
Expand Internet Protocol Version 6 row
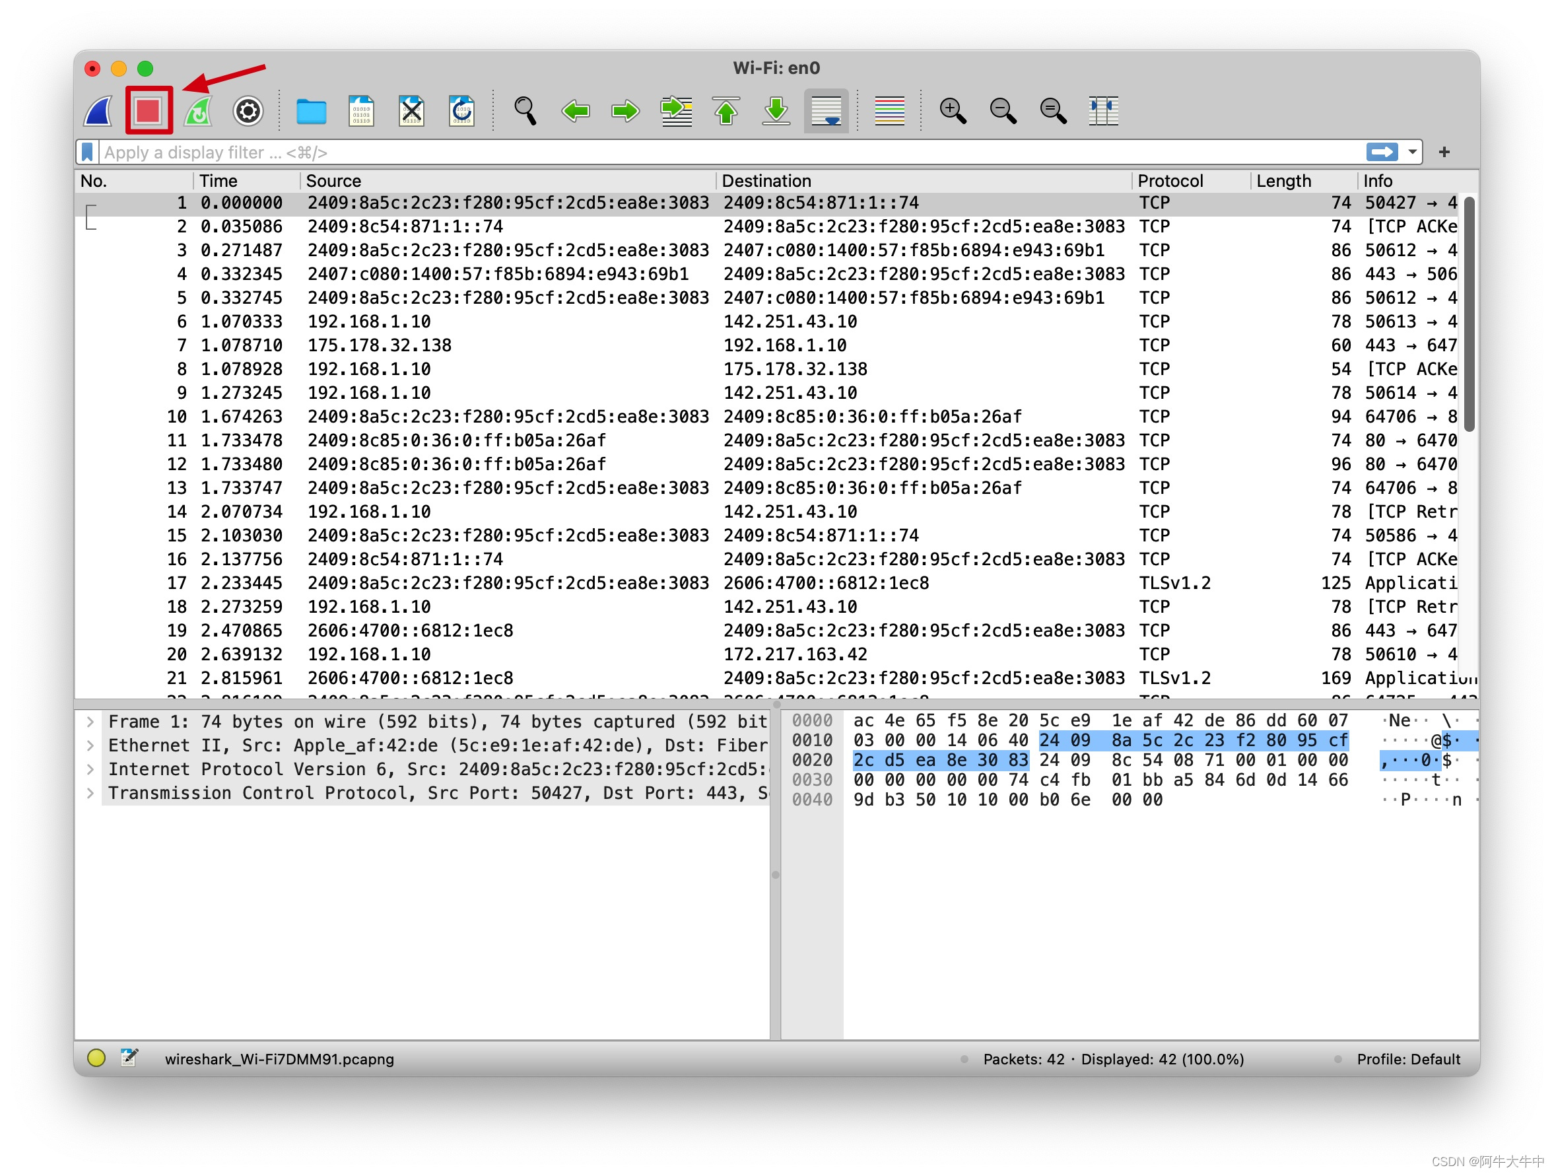click(90, 769)
